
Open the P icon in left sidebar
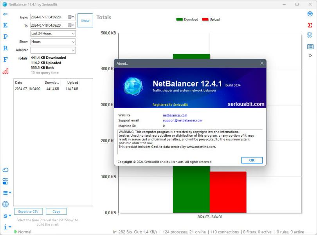click(x=5, y=37)
